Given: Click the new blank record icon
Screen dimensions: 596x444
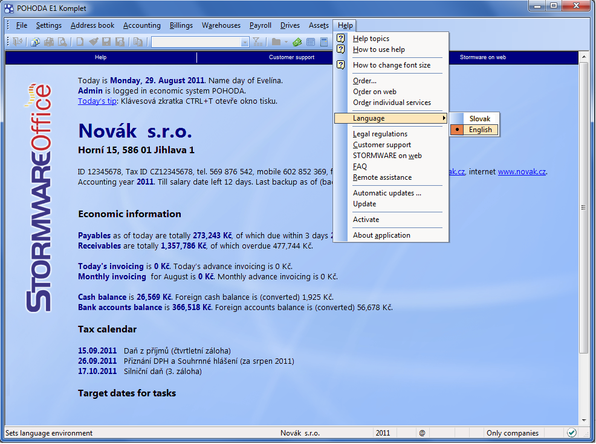Looking at the screenshot, I should click(80, 42).
